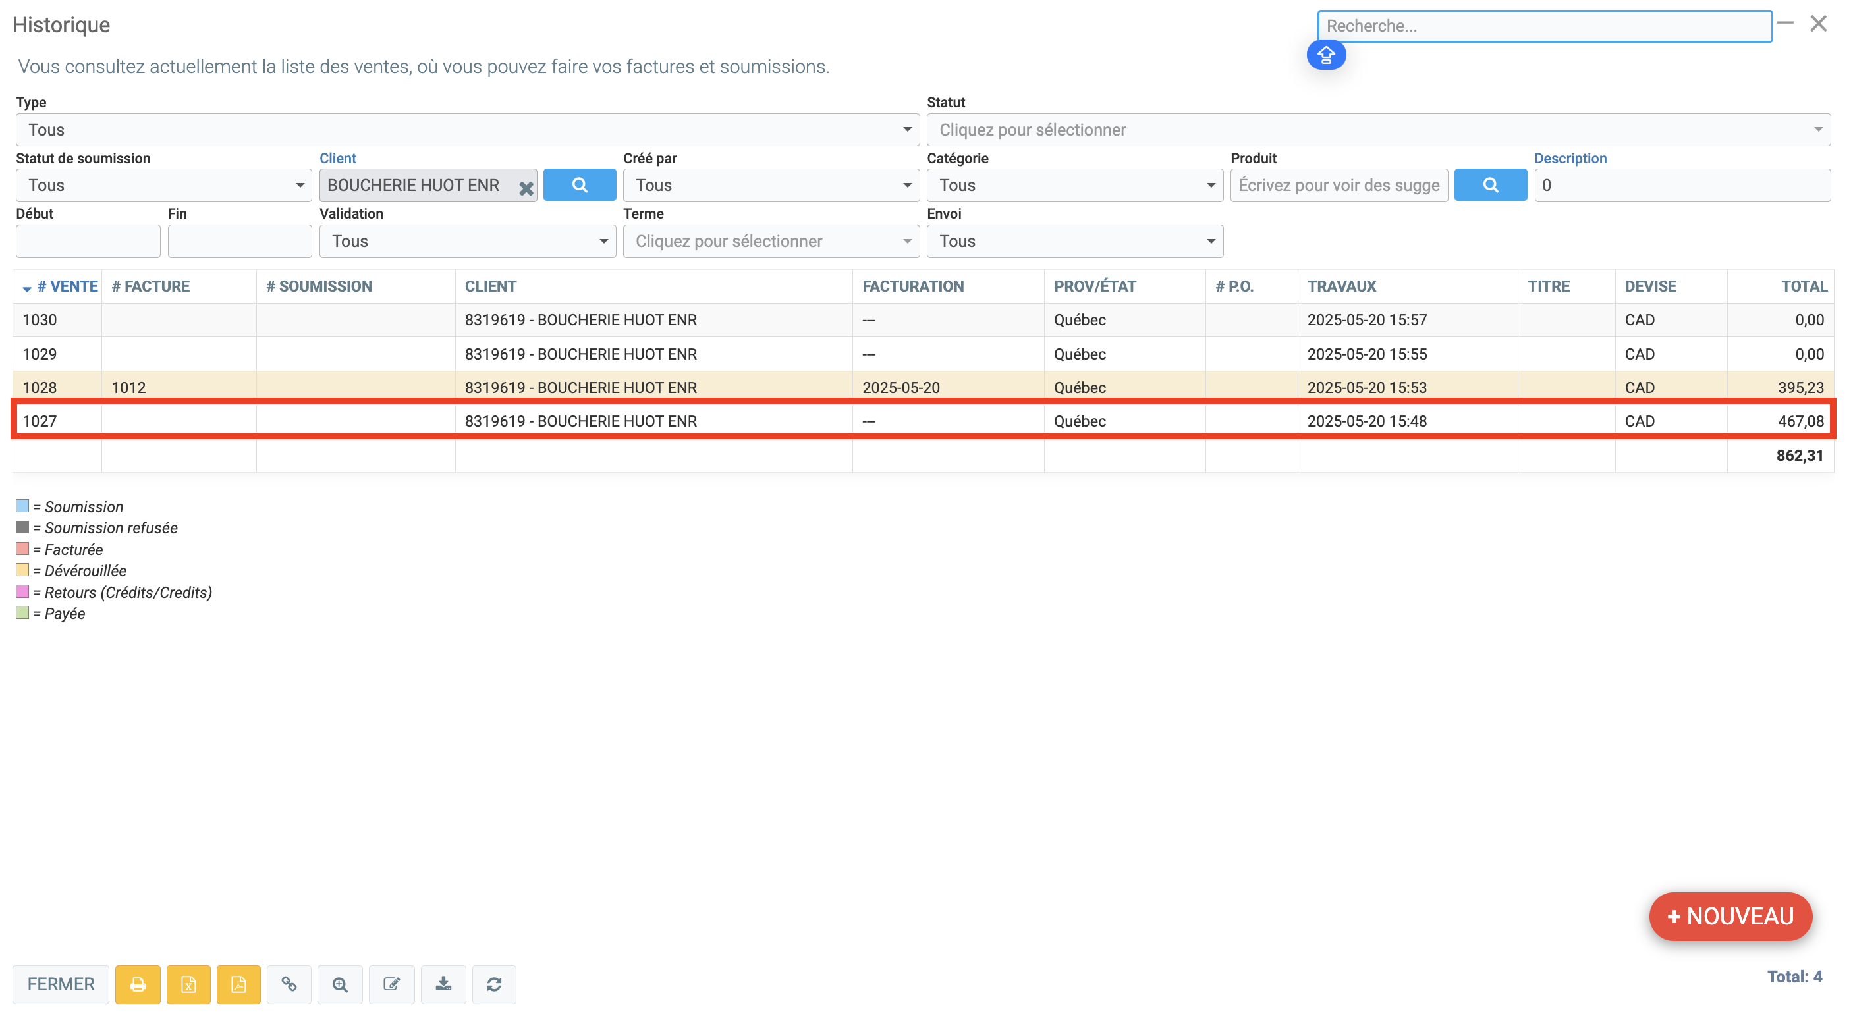Click the blue search button next to Client

[x=579, y=184]
